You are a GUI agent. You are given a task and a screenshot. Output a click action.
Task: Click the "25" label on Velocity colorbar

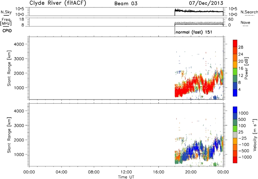[x=241, y=132]
